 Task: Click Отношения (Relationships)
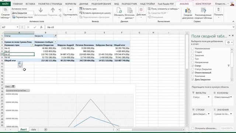point(155,17)
